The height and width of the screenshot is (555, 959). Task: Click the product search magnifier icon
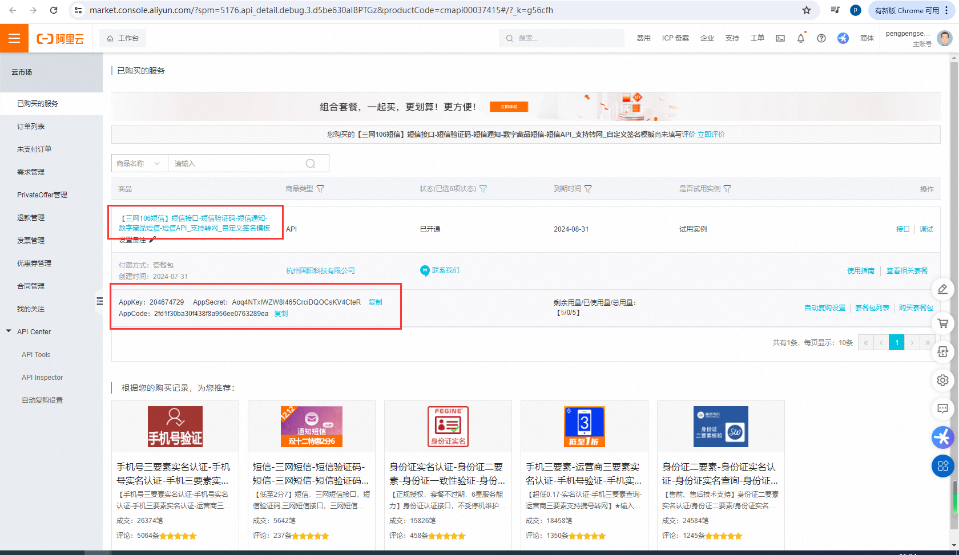311,164
